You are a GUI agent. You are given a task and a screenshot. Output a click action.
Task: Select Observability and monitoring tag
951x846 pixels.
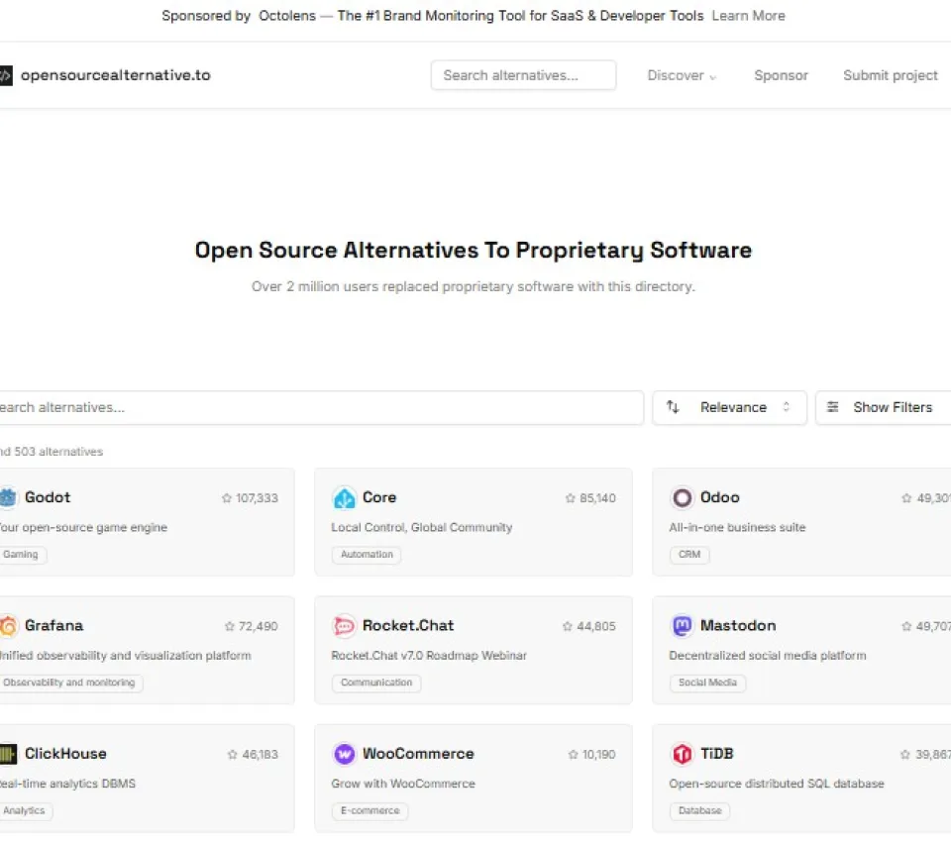point(69,683)
